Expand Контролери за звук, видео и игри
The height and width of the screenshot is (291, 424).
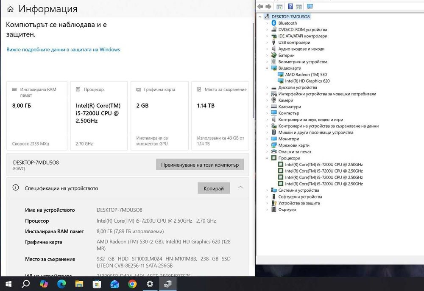267,120
